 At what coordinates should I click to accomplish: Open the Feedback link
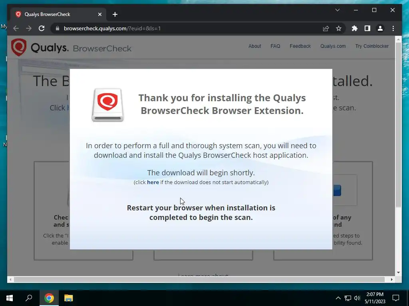click(300, 46)
